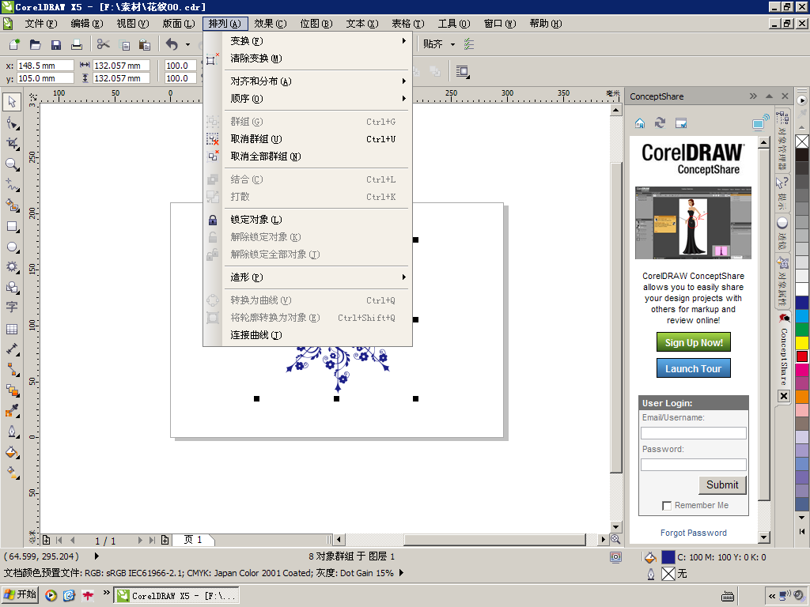The image size is (810, 607).
Task: Select the Interactive Fill tool
Action: coord(12,473)
